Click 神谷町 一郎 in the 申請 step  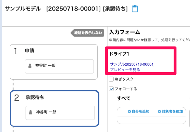[x=45, y=66]
